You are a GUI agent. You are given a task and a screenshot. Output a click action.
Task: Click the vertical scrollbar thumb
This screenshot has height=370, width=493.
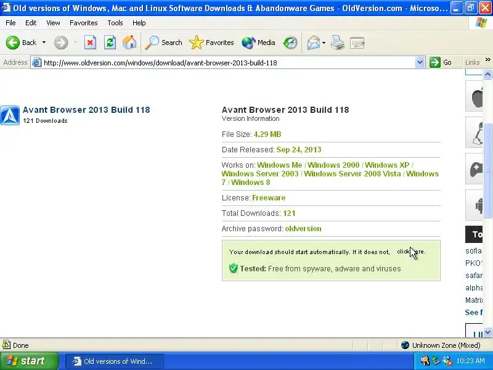tap(487, 171)
